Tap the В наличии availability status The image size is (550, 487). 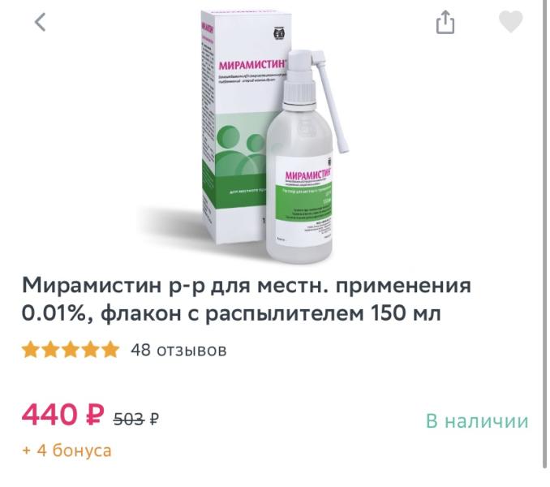click(x=477, y=420)
